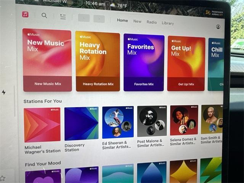Open the teal waves mood station
244x183 pixels.
tap(118, 173)
